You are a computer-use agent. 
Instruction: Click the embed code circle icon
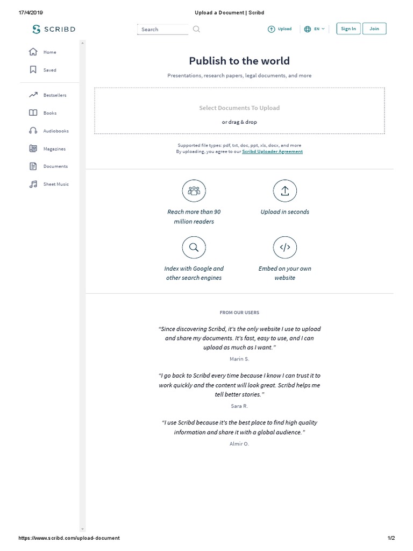pos(285,248)
